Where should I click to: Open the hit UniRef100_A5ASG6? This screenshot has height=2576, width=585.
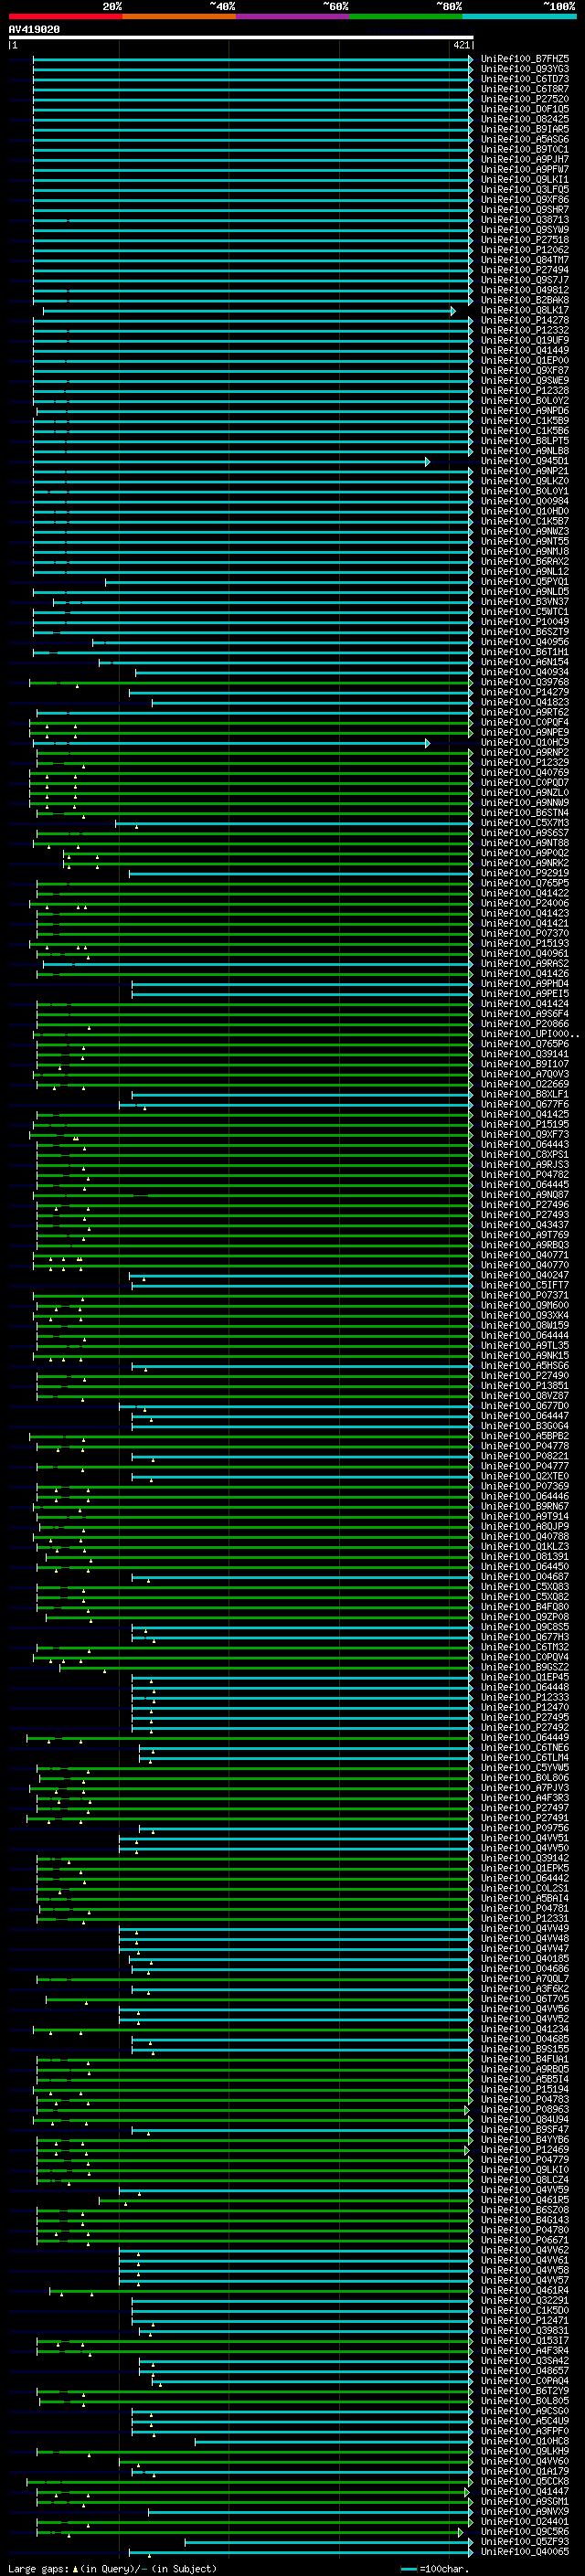click(525, 139)
